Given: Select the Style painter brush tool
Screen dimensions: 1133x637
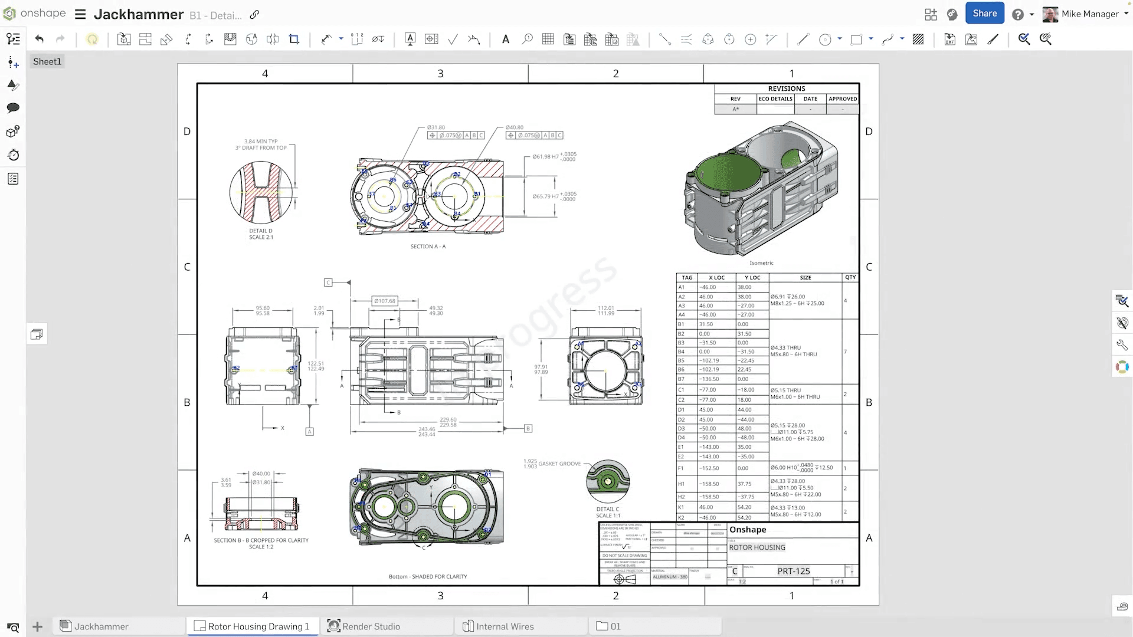Looking at the screenshot, I should [x=993, y=39].
